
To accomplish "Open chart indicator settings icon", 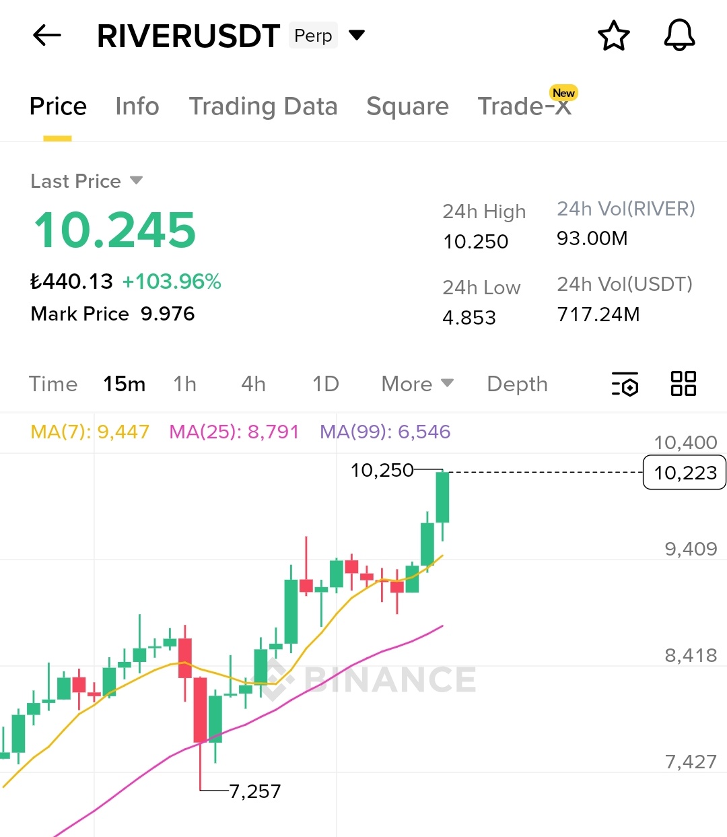I will tap(625, 384).
